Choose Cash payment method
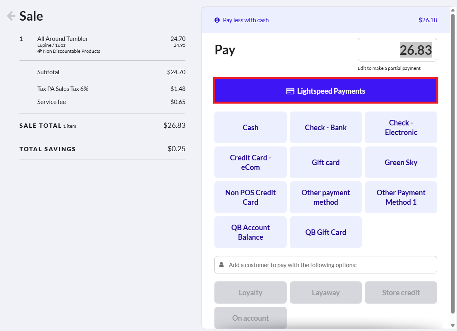 coord(251,127)
